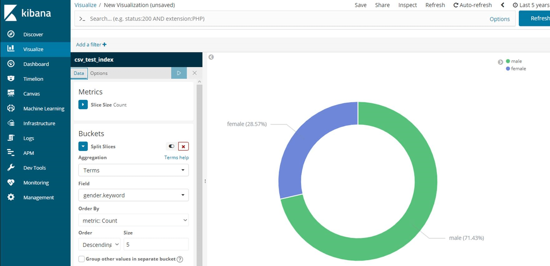Click the Visualize bar chart icon
The image size is (550, 266).
11,49
